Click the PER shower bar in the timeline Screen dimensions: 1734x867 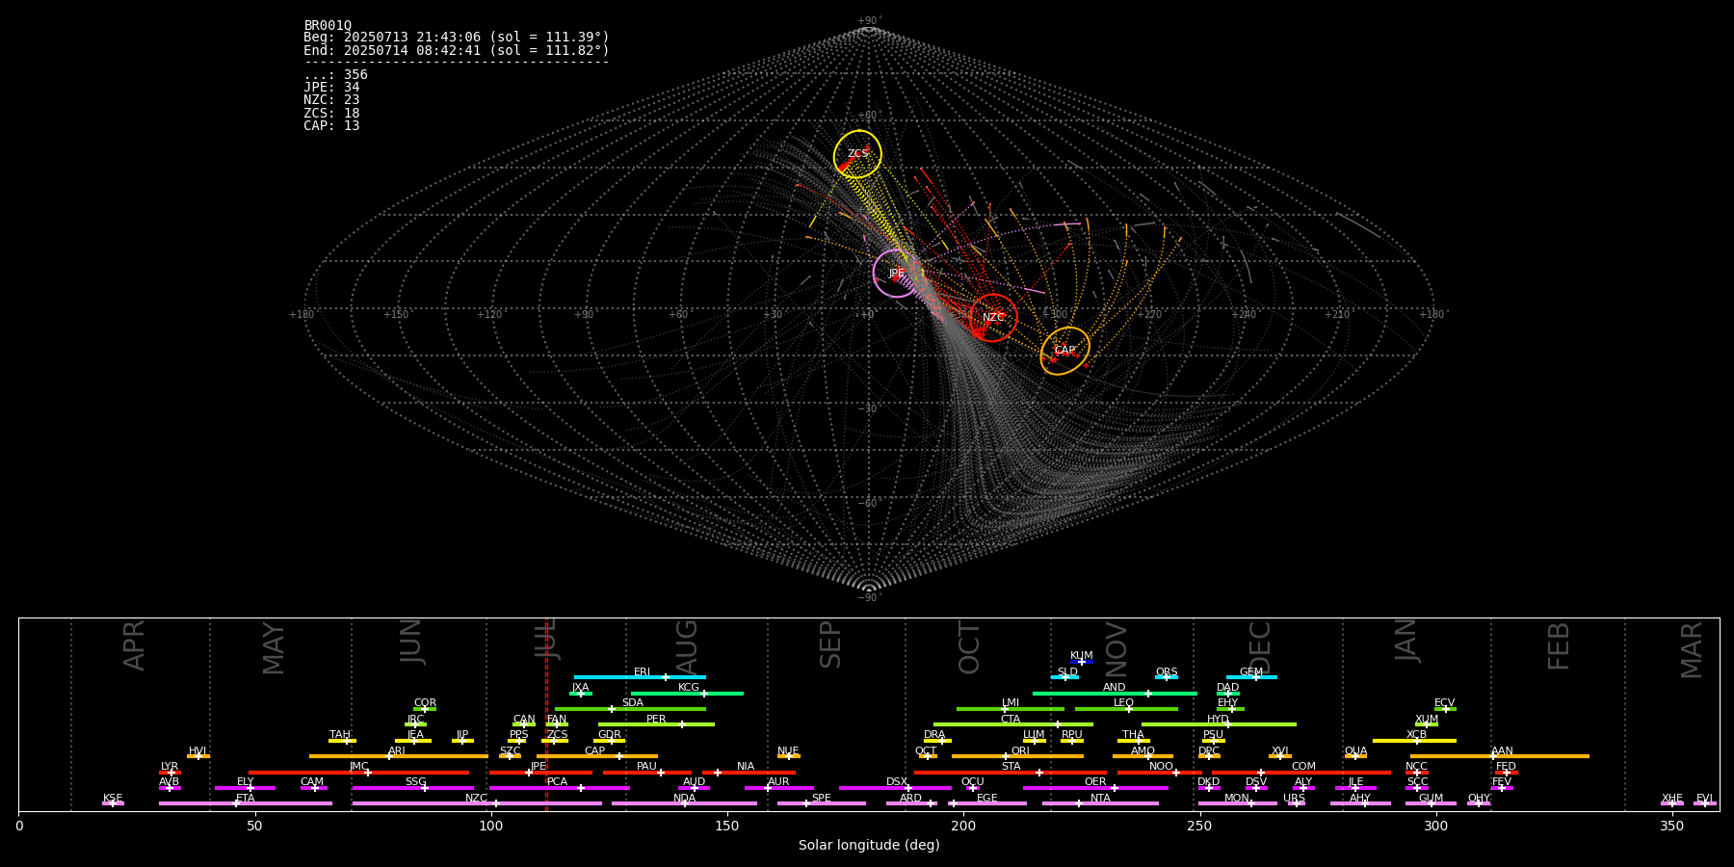point(656,724)
